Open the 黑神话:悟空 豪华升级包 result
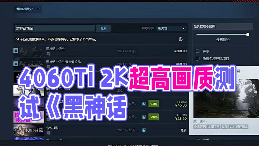259x146 pixels. [100, 63]
